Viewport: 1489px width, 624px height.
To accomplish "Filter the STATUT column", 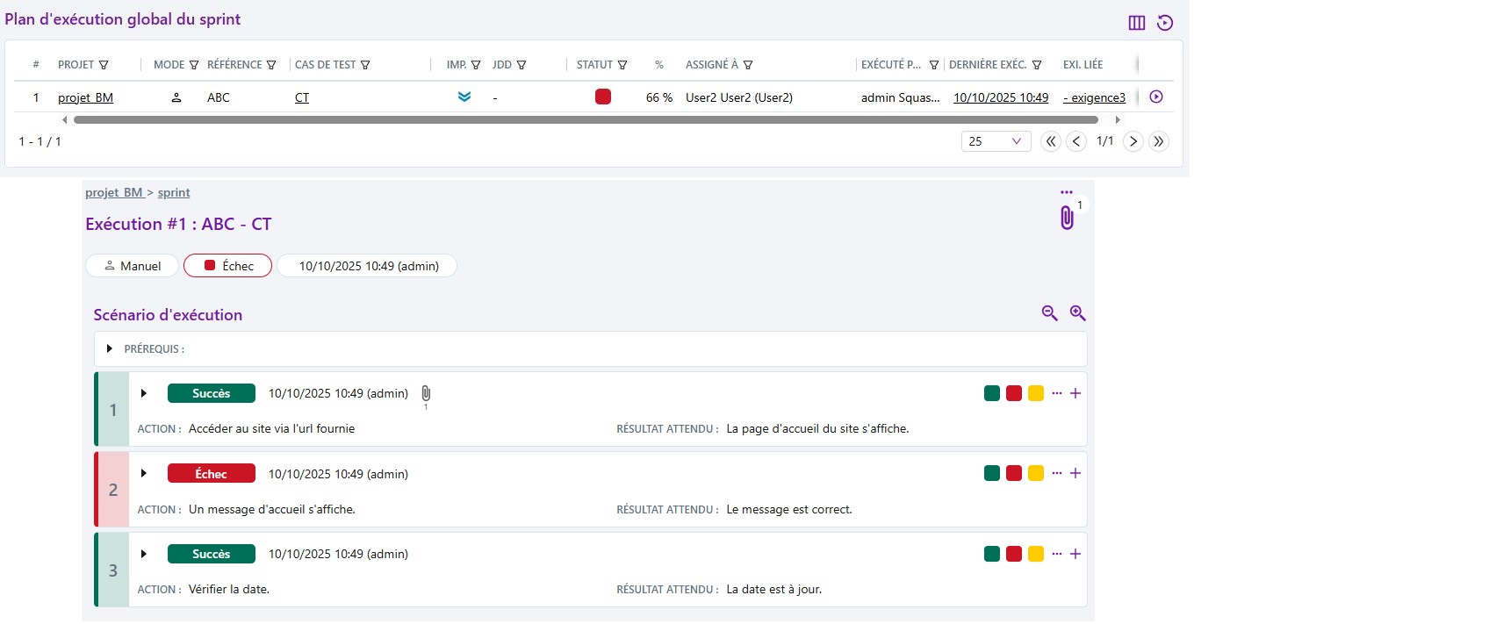I will point(622,65).
